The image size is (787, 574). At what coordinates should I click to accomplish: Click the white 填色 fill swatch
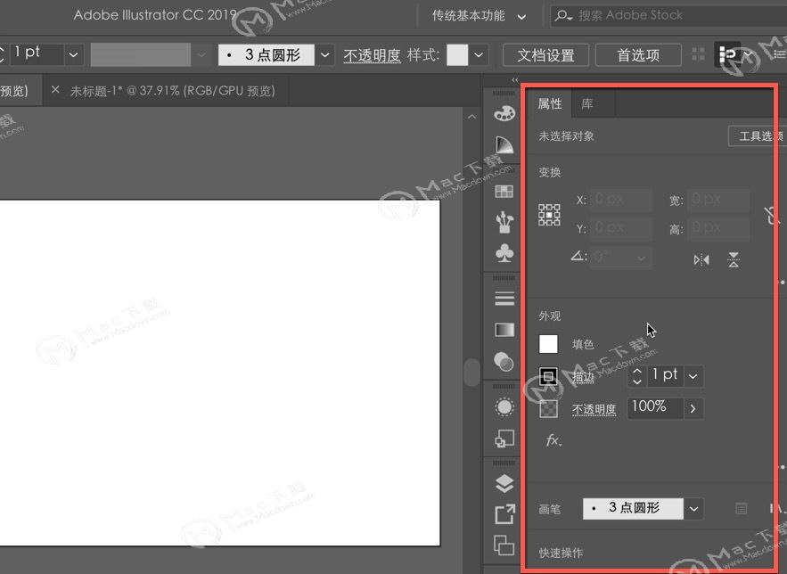(x=548, y=344)
